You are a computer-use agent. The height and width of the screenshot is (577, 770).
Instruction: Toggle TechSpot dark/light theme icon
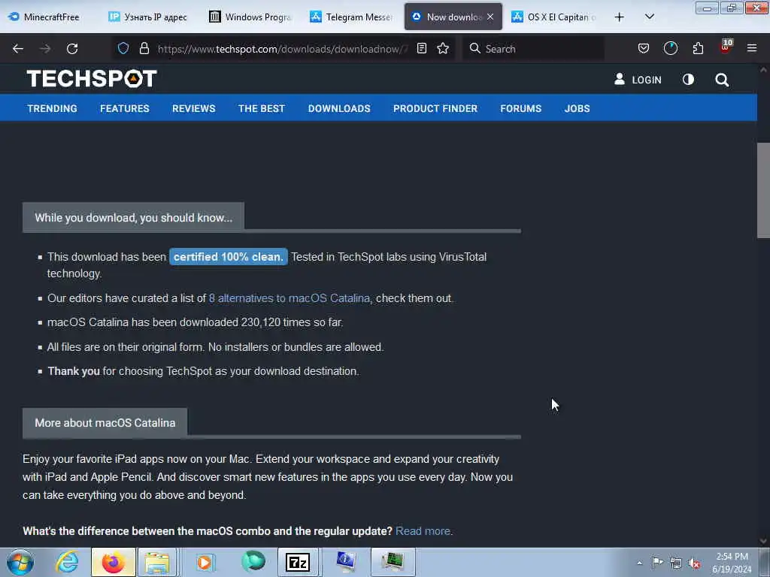[688, 80]
